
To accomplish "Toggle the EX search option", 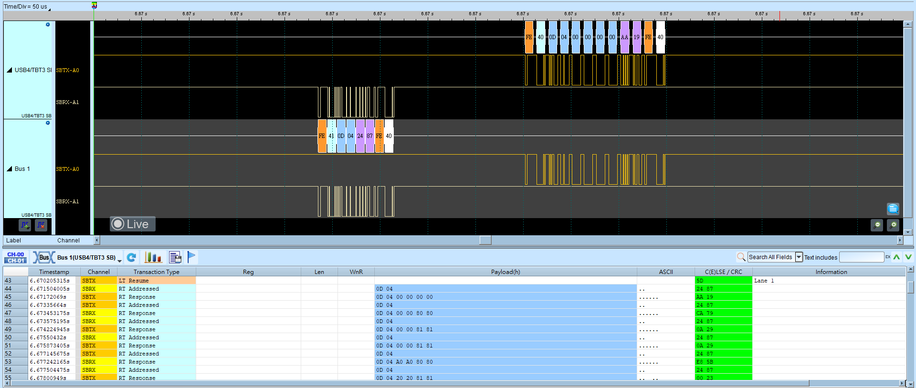I will [888, 257].
